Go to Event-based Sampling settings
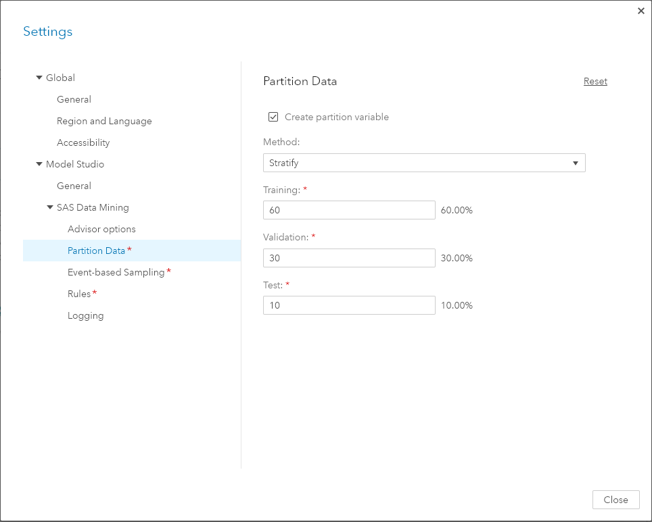Image resolution: width=652 pixels, height=522 pixels. pos(116,272)
